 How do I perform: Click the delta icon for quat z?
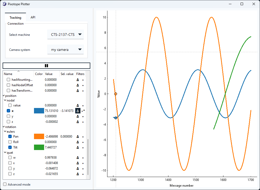78,174
